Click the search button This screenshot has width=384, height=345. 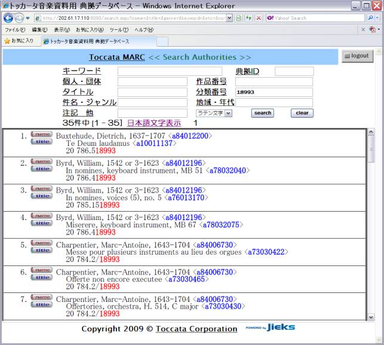coord(263,113)
